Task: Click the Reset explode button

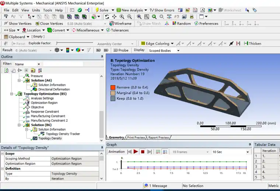Action: (x=18, y=44)
